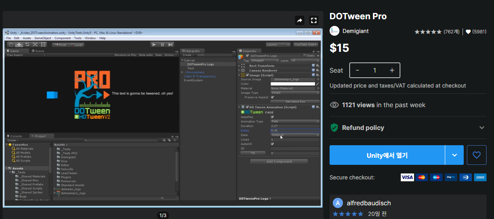The width and height of the screenshot is (494, 219).
Task: Increase seat count with the plus button
Action: click(x=392, y=70)
